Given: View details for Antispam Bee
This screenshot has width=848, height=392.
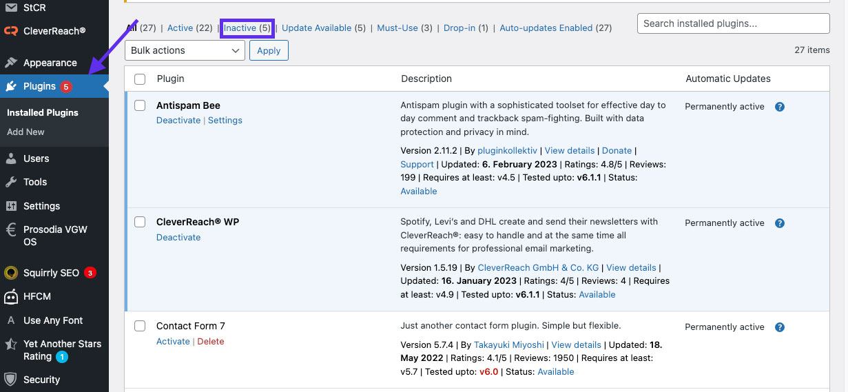Looking at the screenshot, I should click(570, 151).
